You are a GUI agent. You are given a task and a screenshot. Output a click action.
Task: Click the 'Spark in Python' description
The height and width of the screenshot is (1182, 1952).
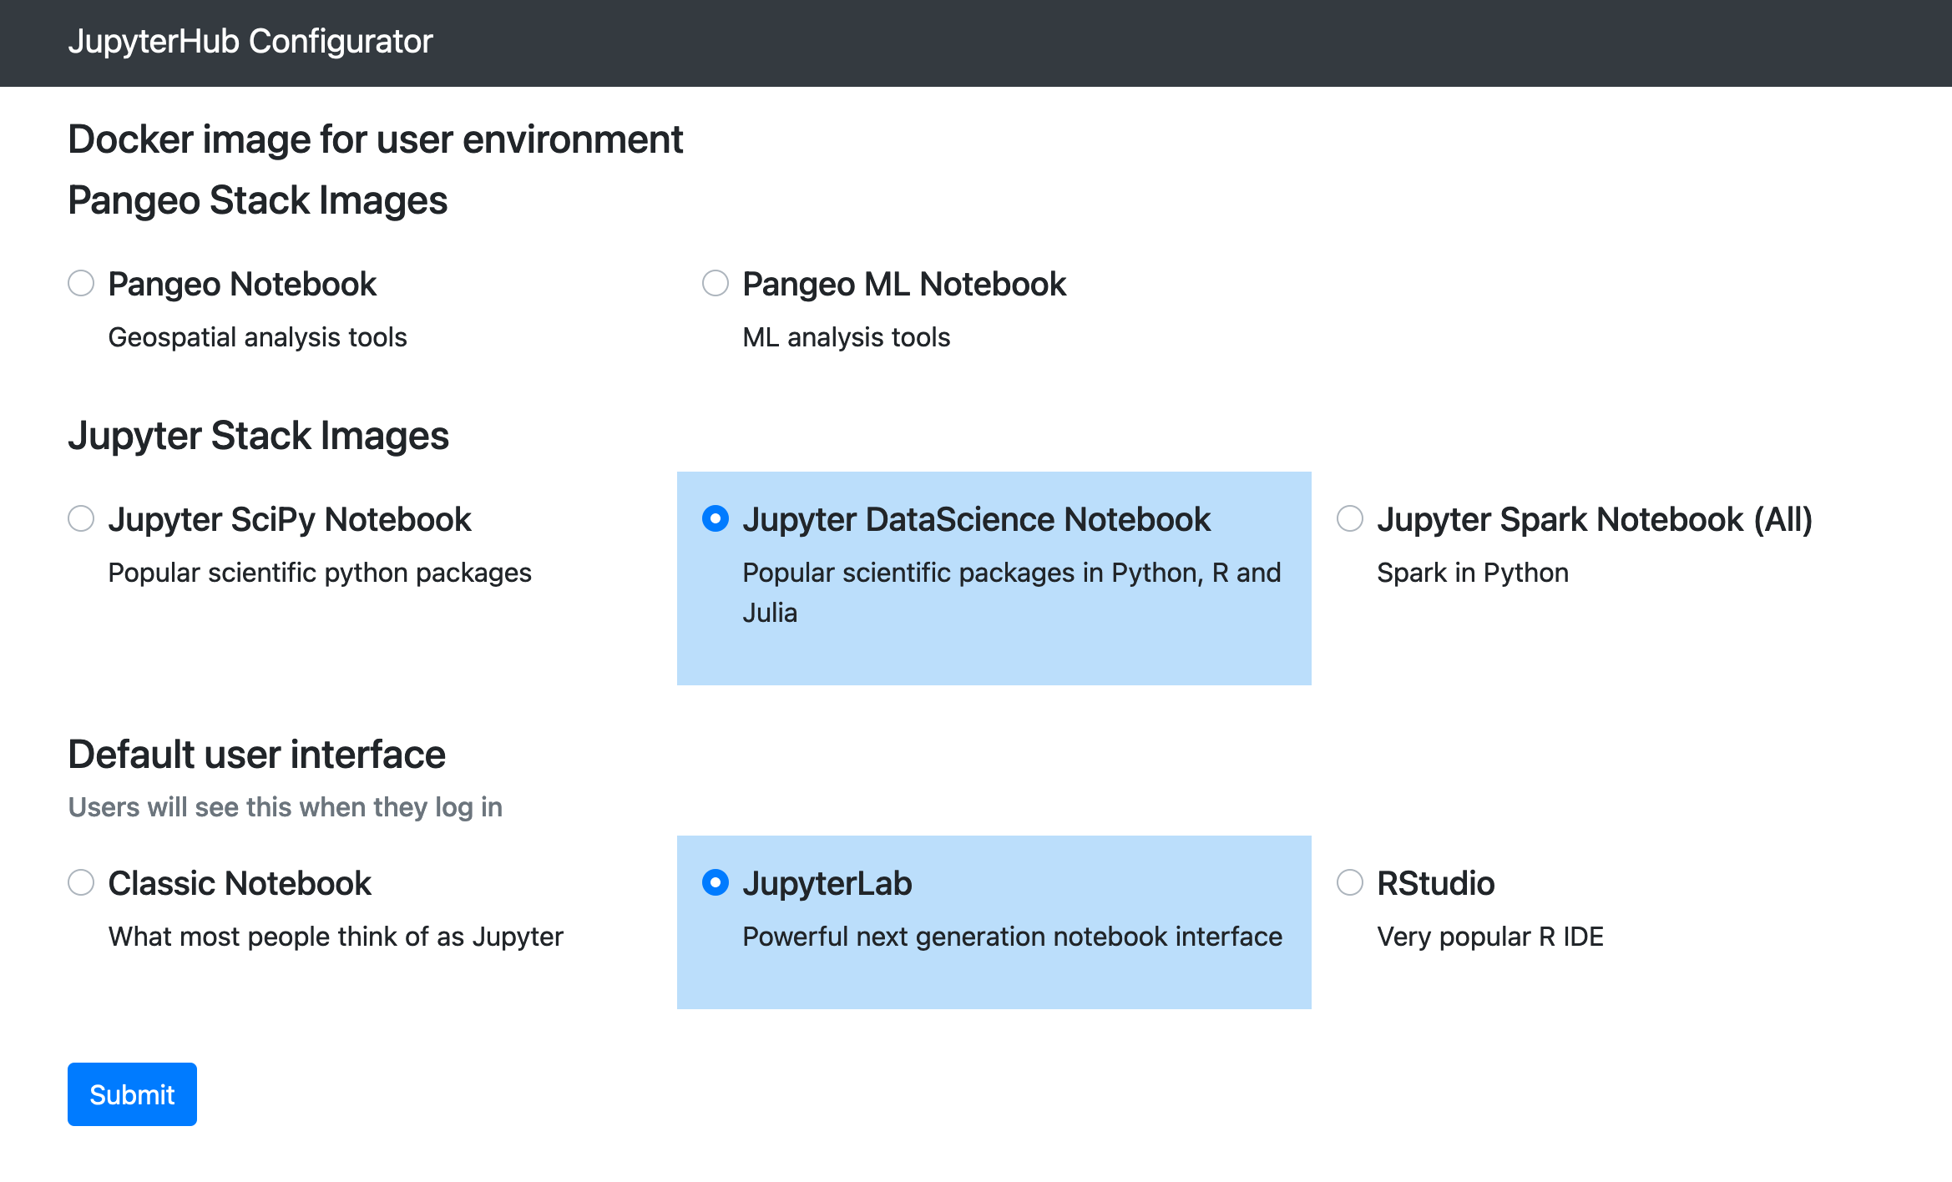tap(1472, 573)
